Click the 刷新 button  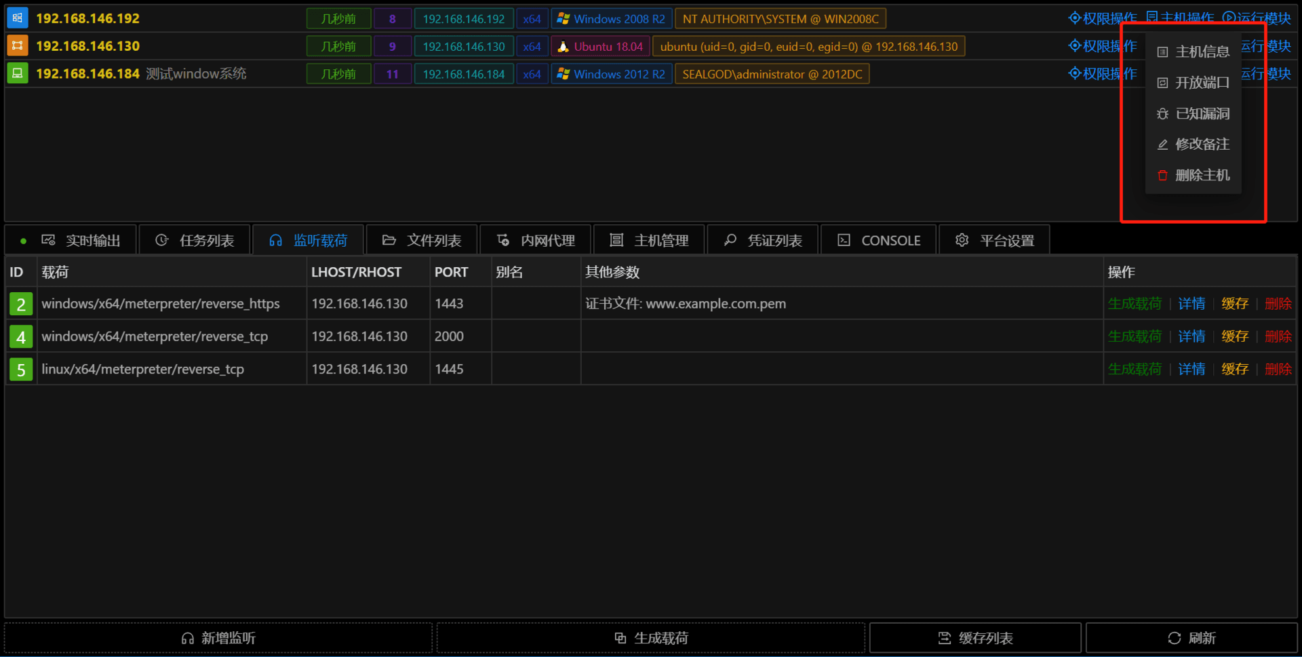click(1191, 638)
